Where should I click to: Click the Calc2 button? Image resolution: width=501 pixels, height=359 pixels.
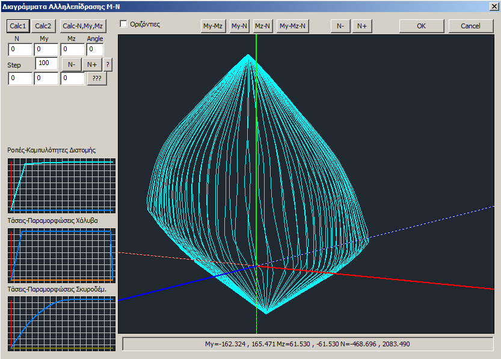(x=43, y=26)
